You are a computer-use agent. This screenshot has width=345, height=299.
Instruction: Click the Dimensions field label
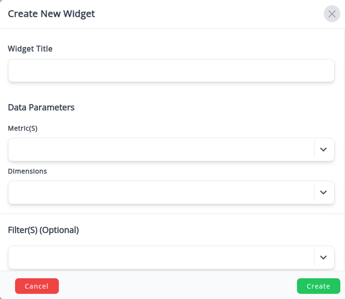[27, 171]
